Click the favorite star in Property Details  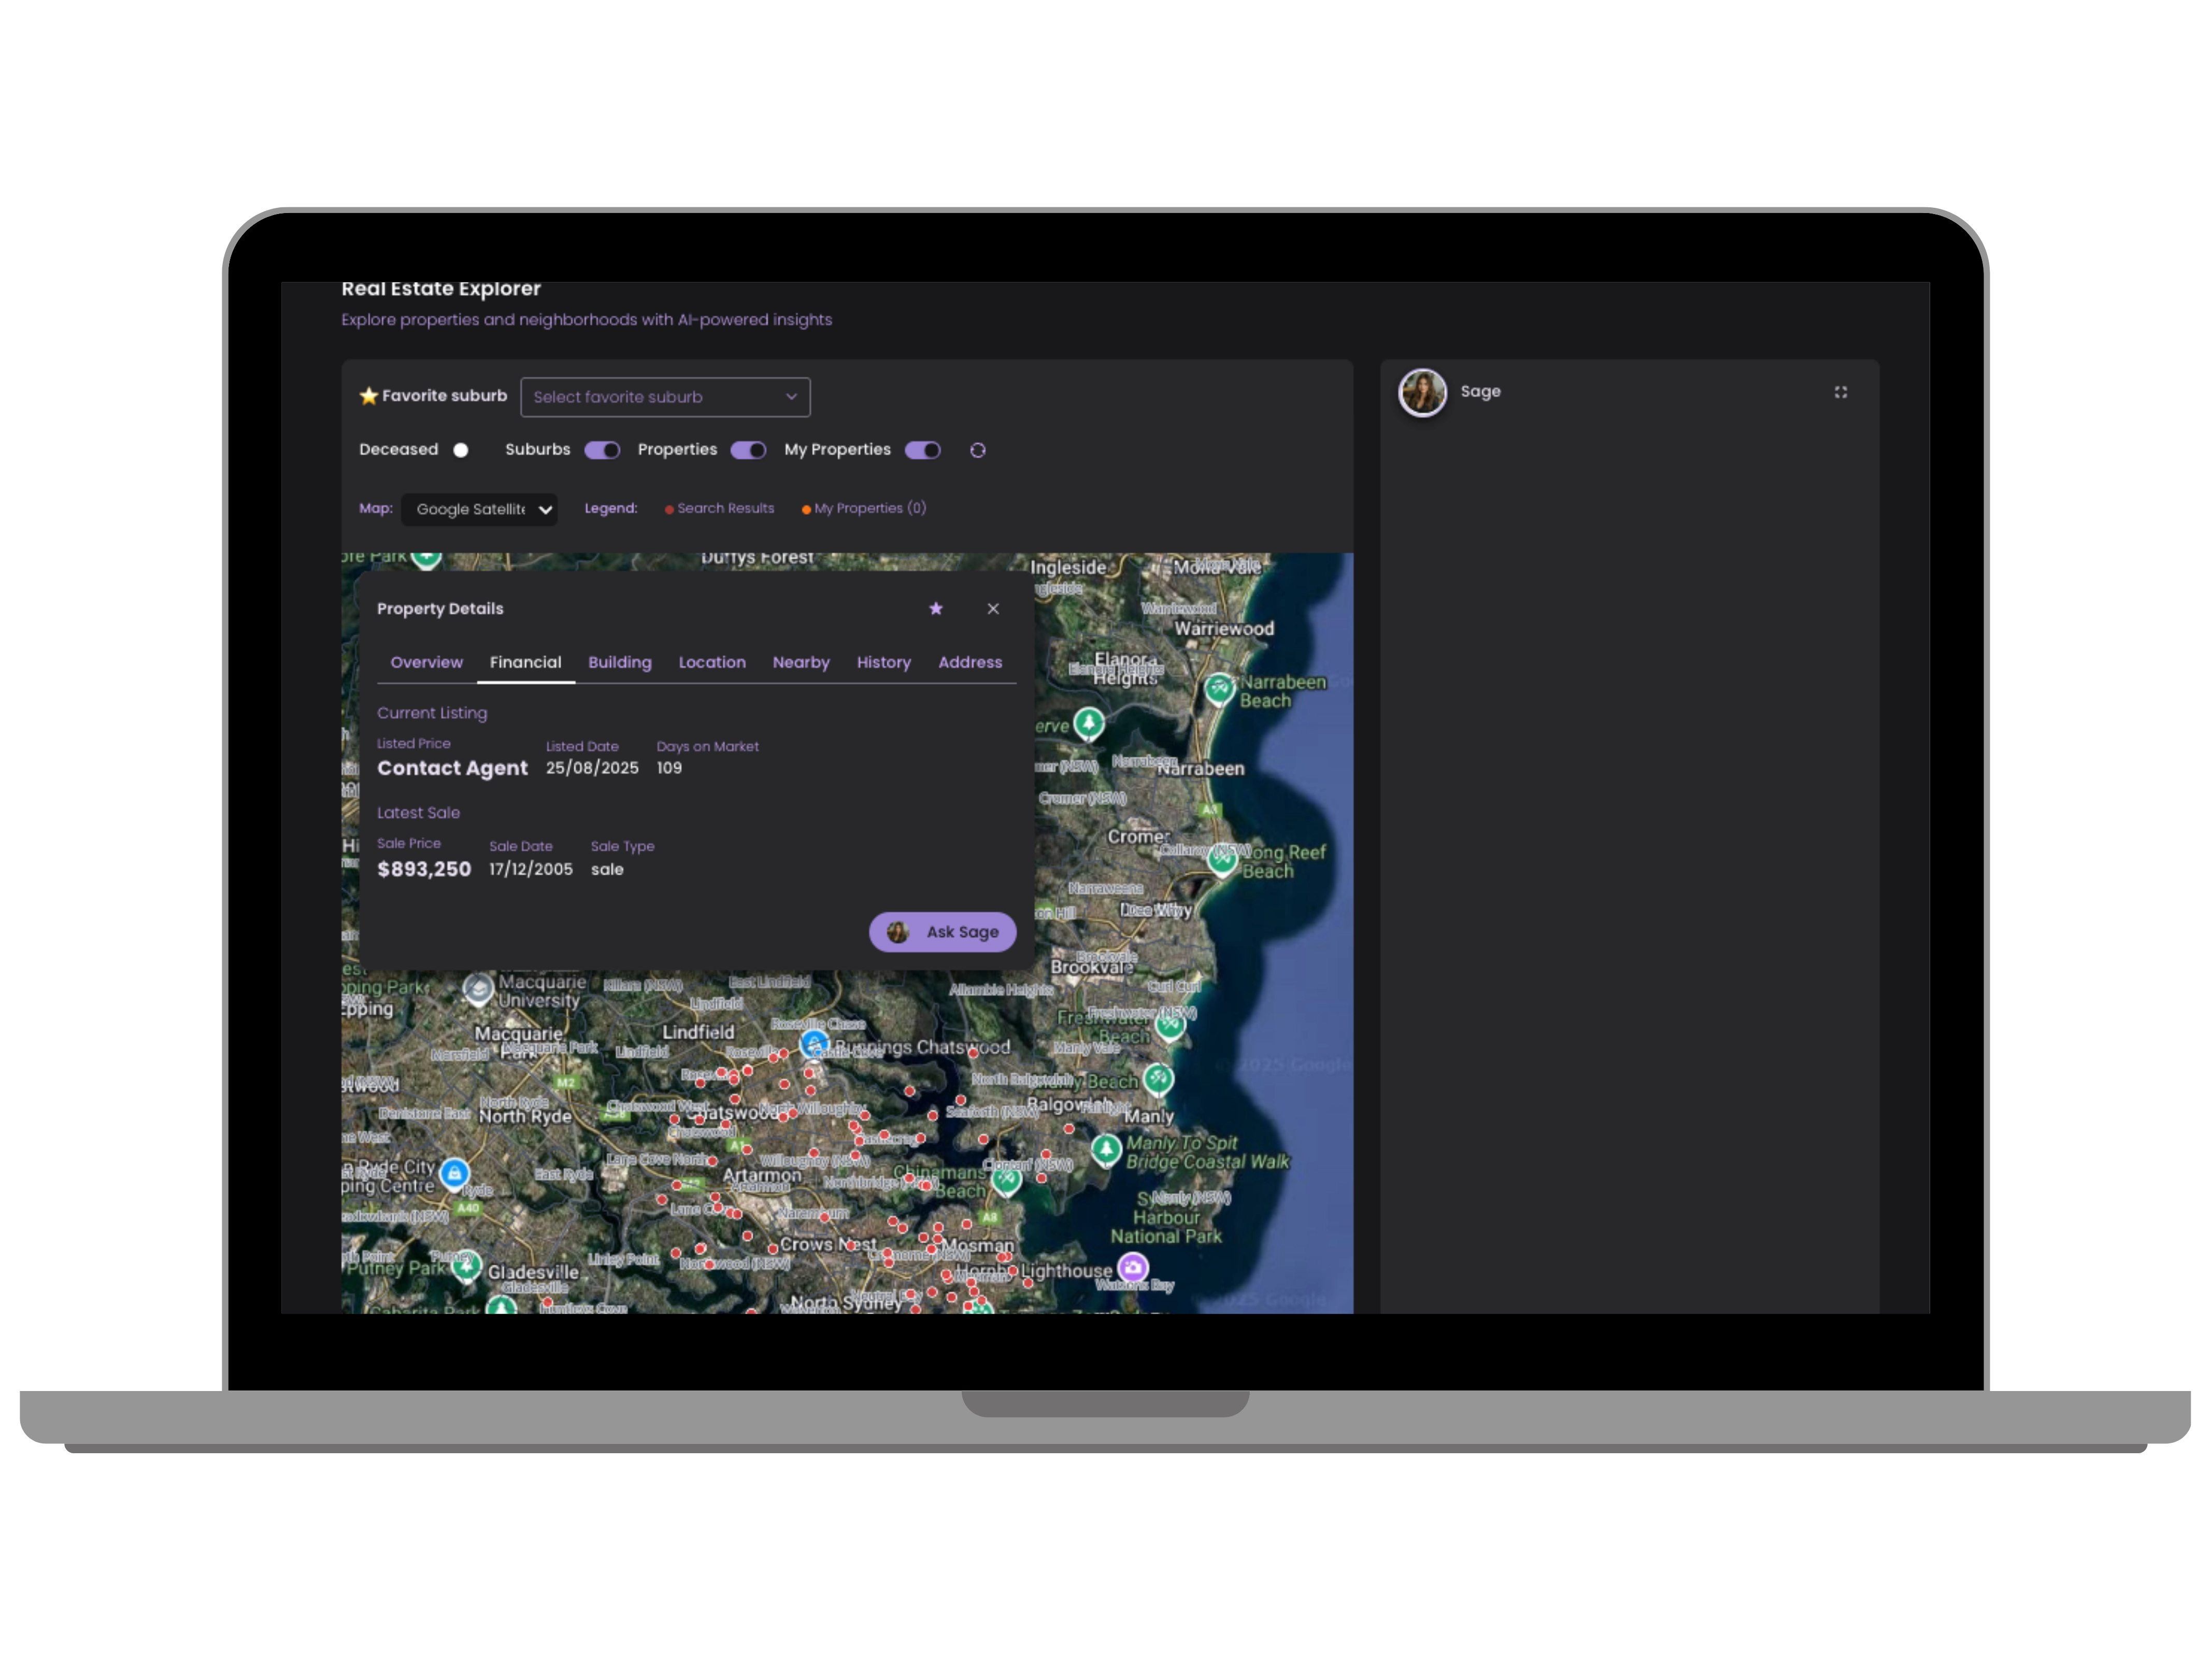click(935, 608)
